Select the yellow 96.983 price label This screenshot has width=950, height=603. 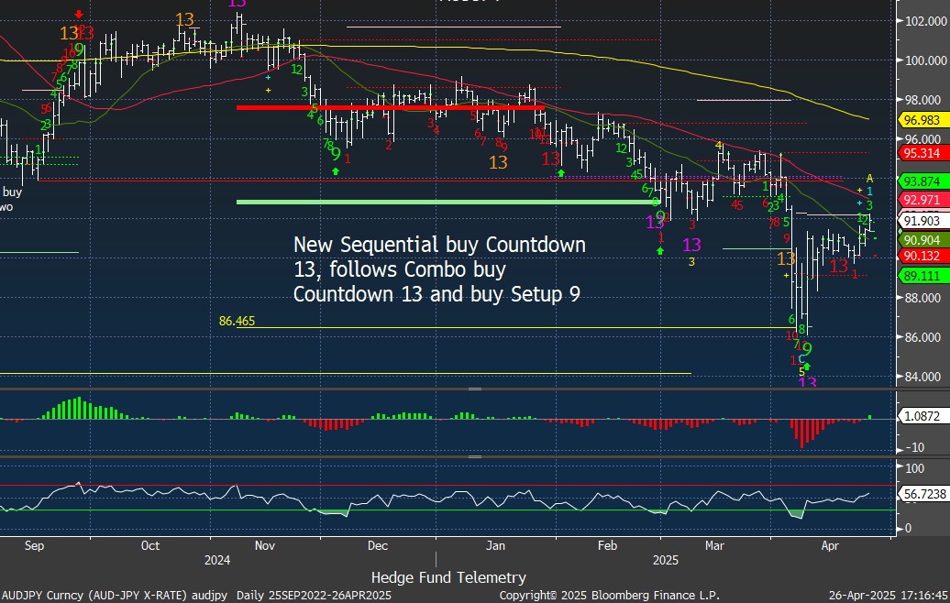(922, 120)
